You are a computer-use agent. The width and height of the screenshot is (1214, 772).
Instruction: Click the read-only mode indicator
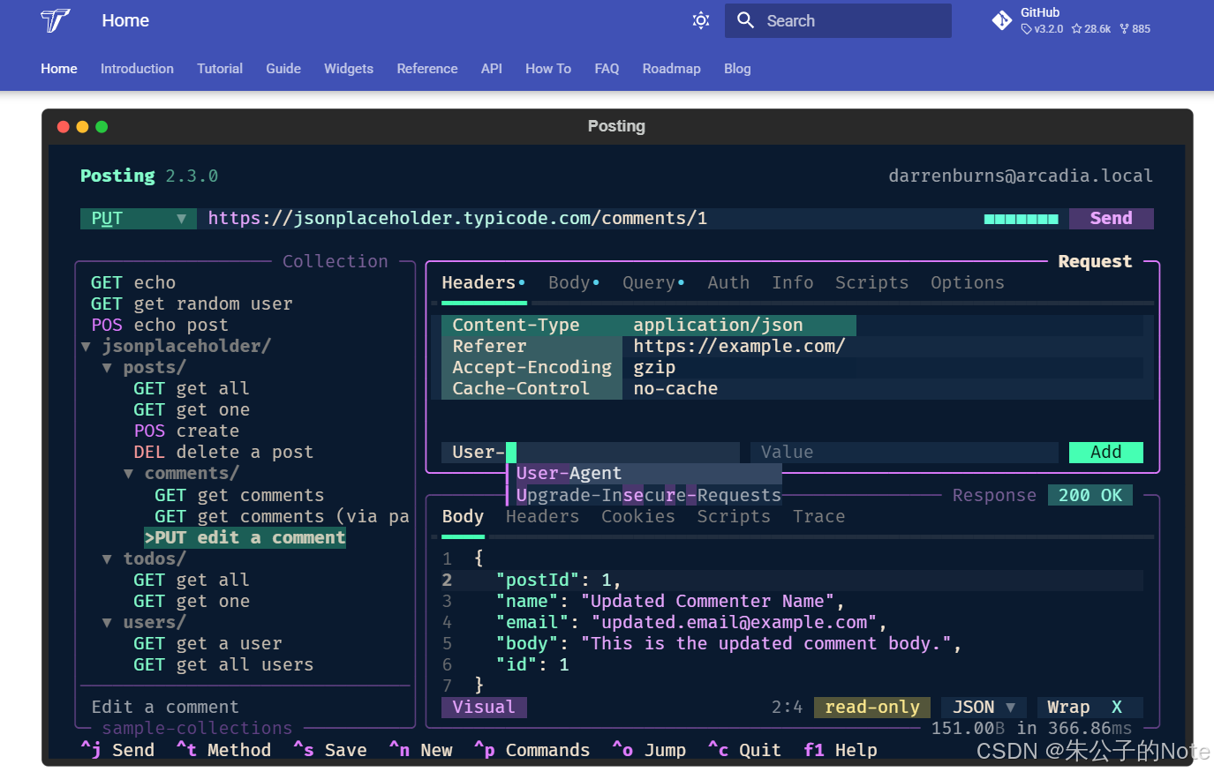[872, 708]
